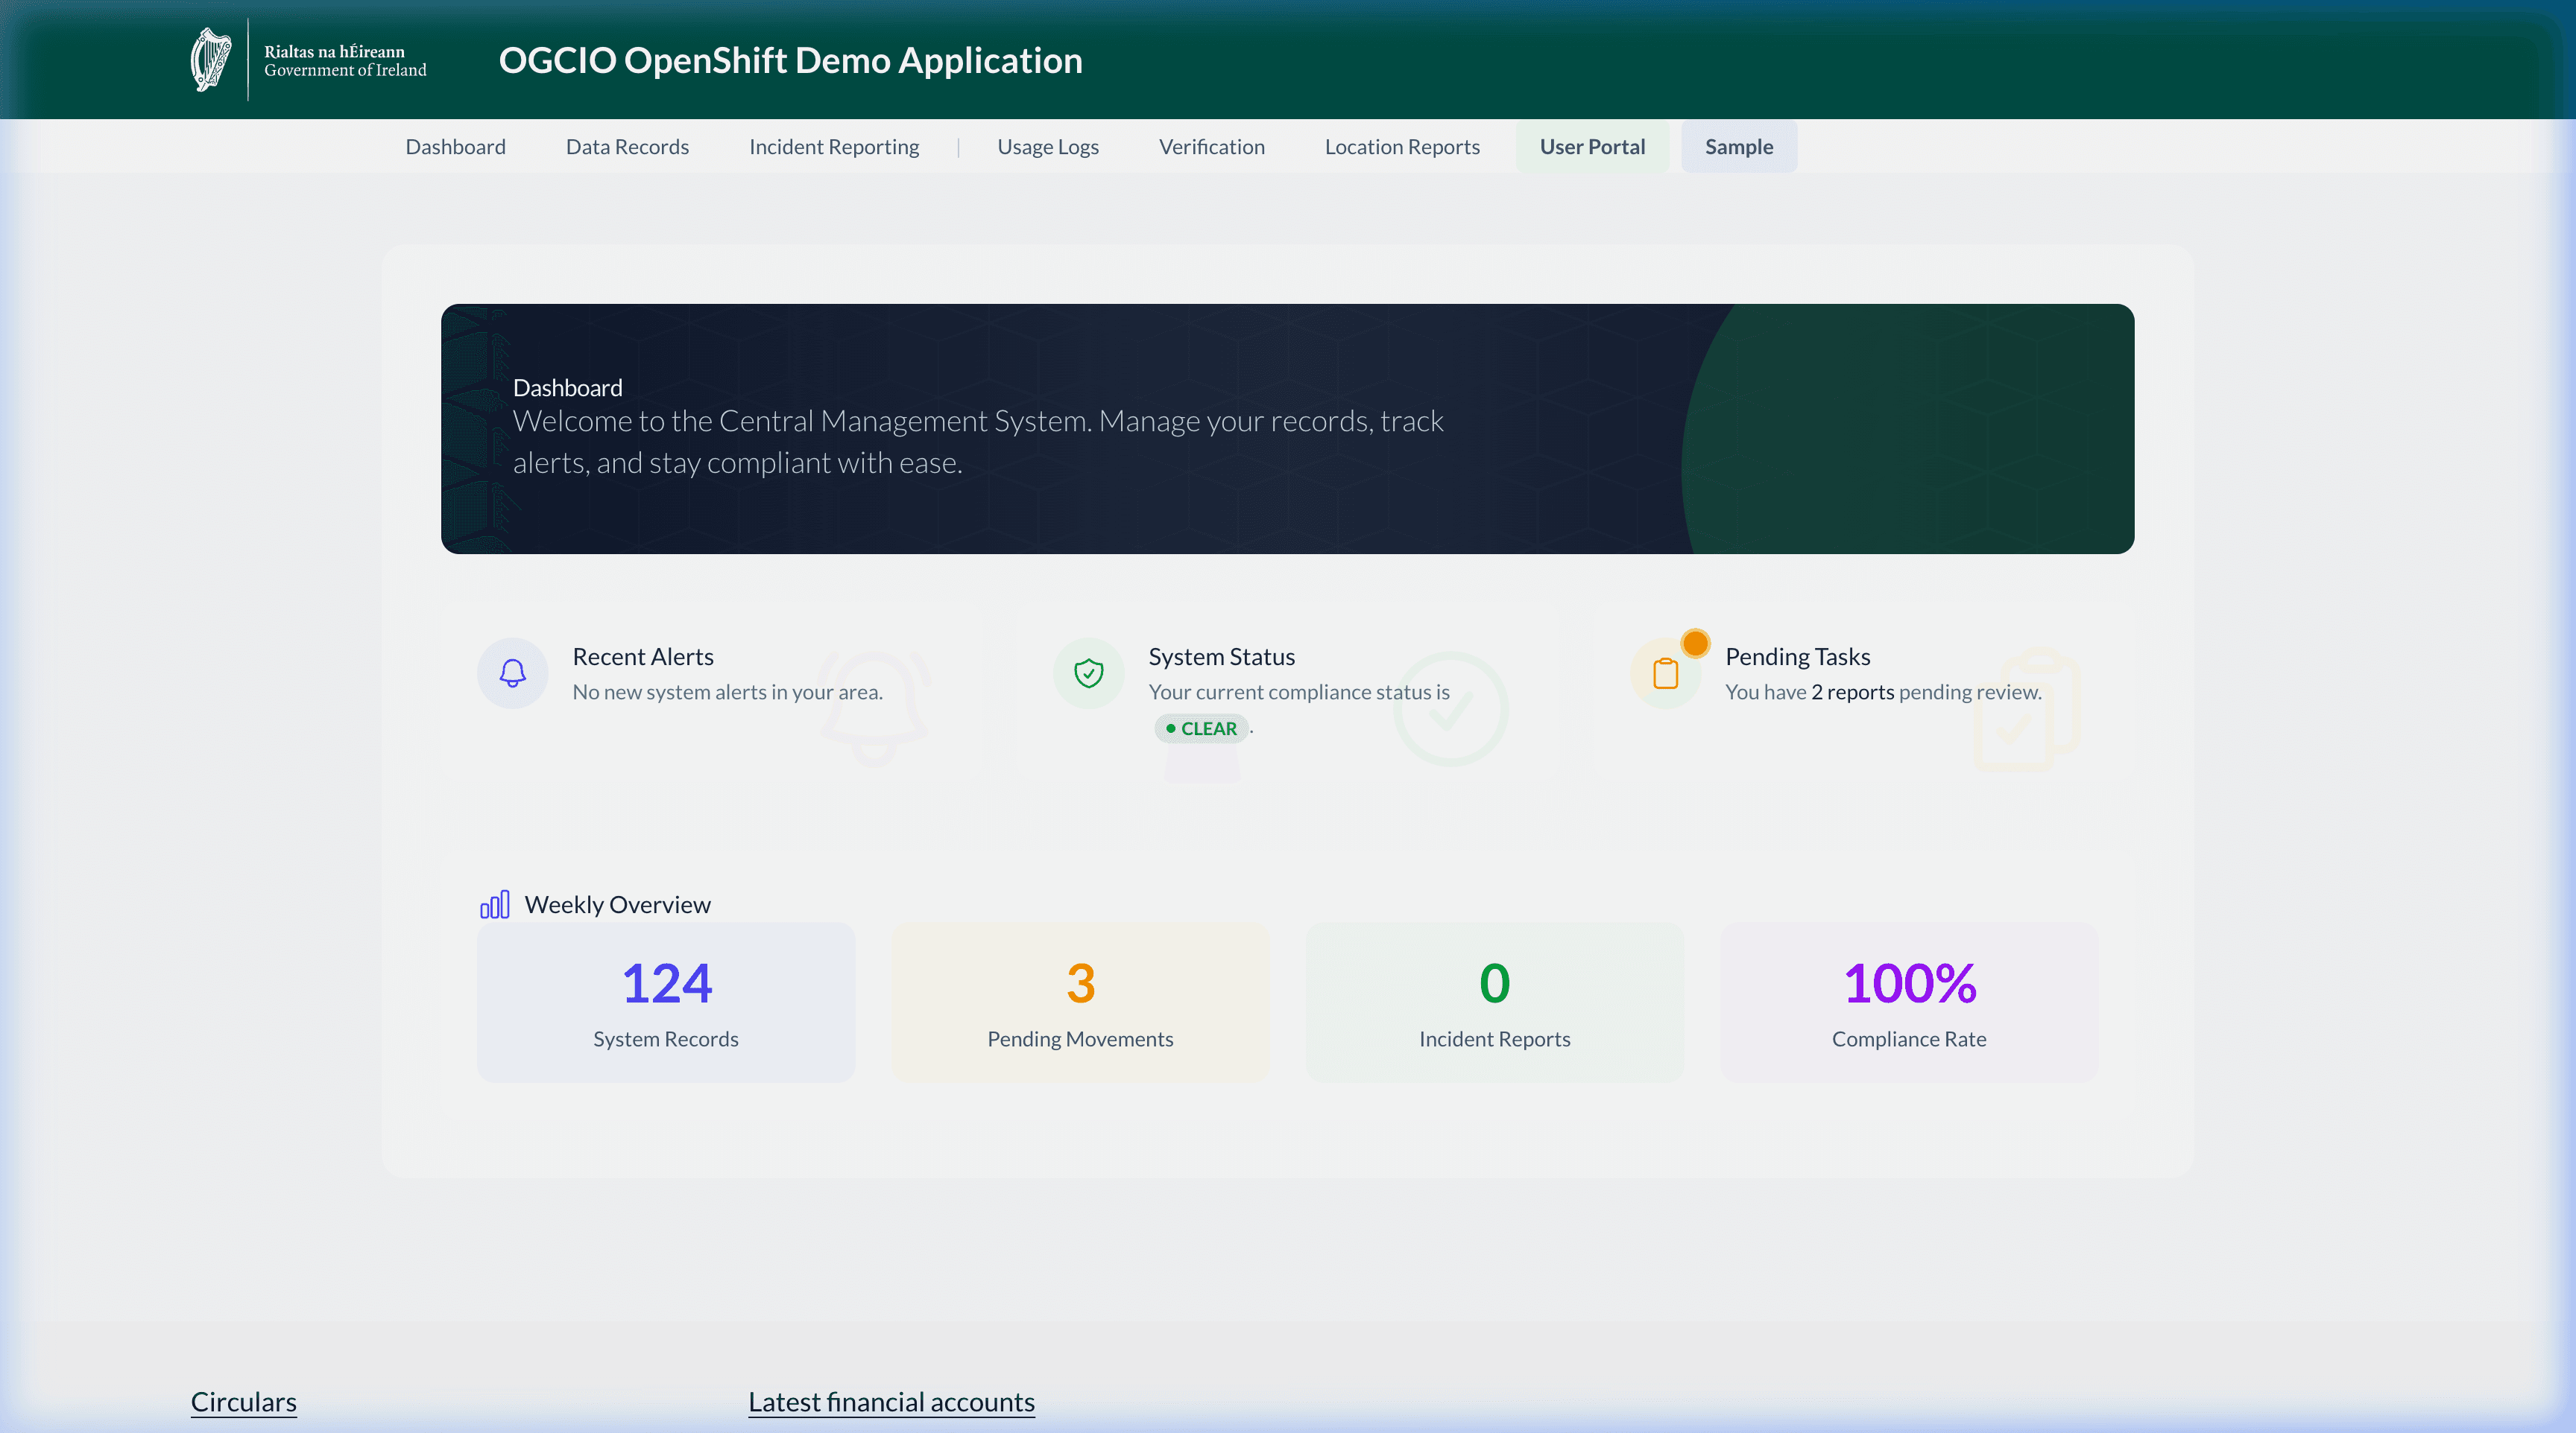This screenshot has width=2576, height=1433.
Task: View Latest financial accounts
Action: [891, 1401]
